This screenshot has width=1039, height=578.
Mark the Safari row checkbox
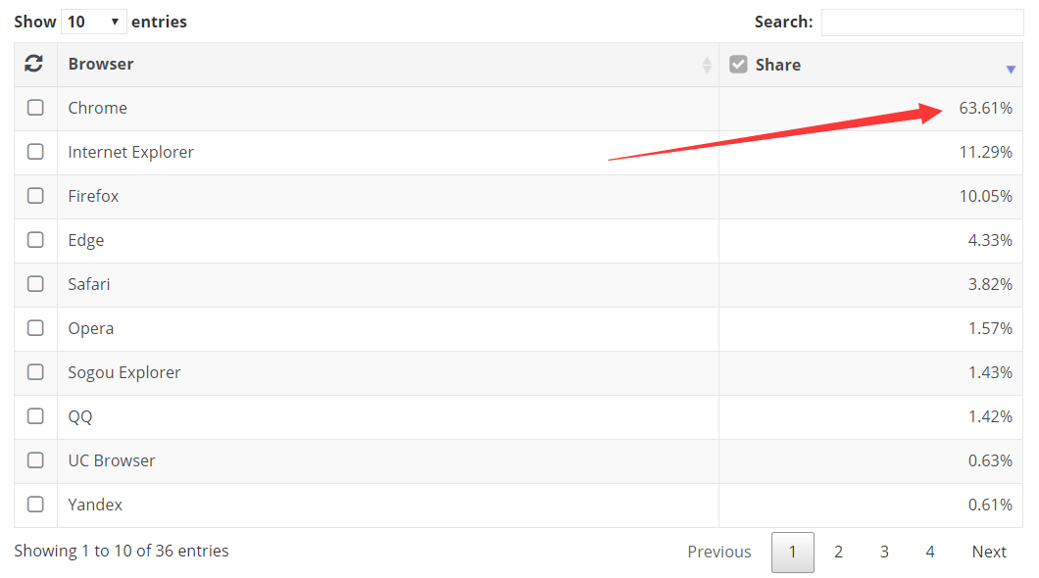pos(35,284)
